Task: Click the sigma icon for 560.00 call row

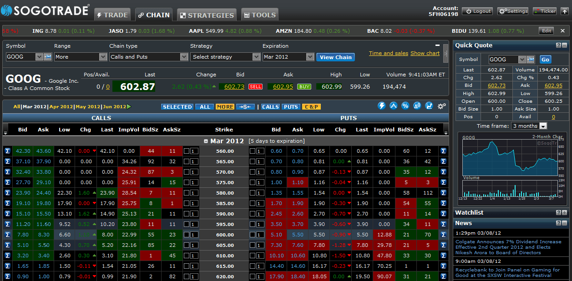Action: tap(7, 151)
